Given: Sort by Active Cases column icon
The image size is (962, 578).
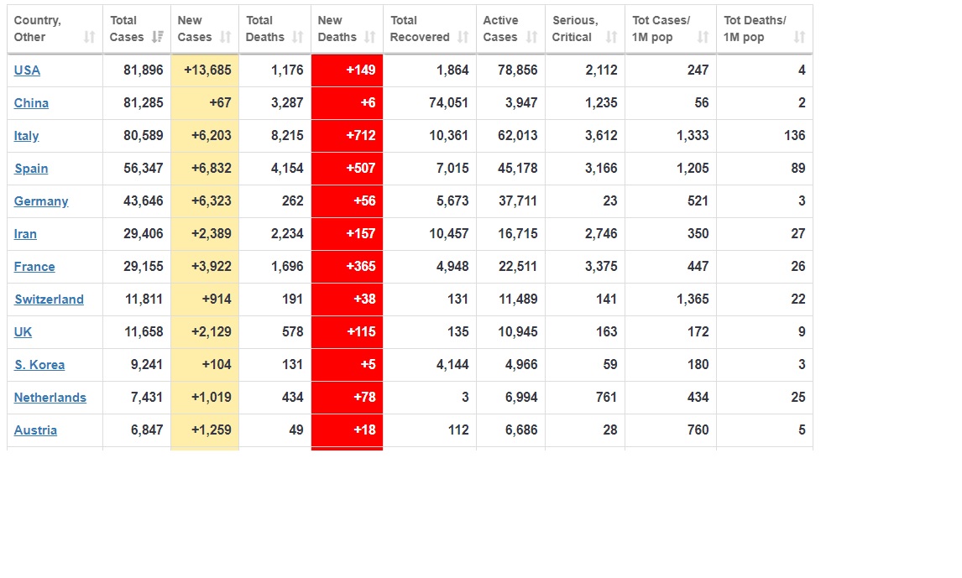Looking at the screenshot, I should [x=532, y=38].
